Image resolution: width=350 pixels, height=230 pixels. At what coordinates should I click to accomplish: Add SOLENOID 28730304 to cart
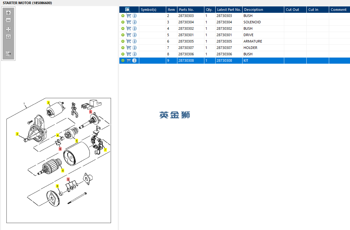click(129, 22)
